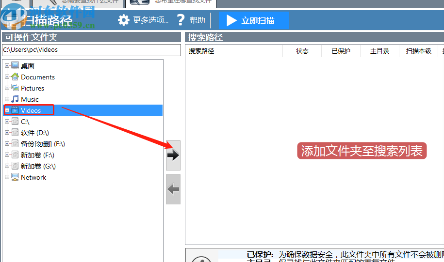444x262 pixels.
Task: Expand the 备份[勿删] (E:\) drive node
Action: 7,143
